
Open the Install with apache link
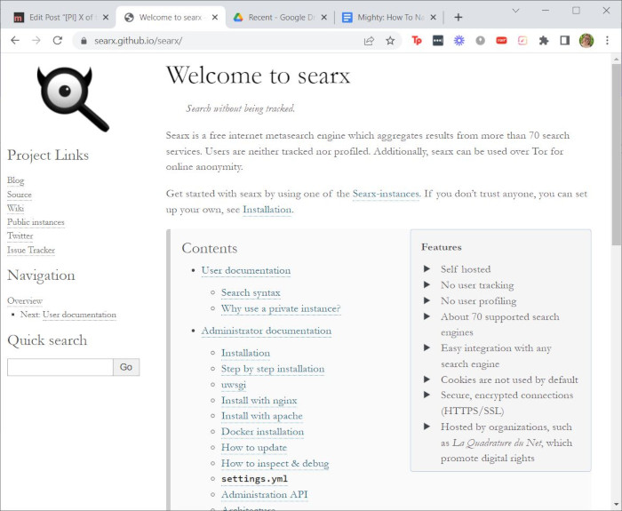262,416
